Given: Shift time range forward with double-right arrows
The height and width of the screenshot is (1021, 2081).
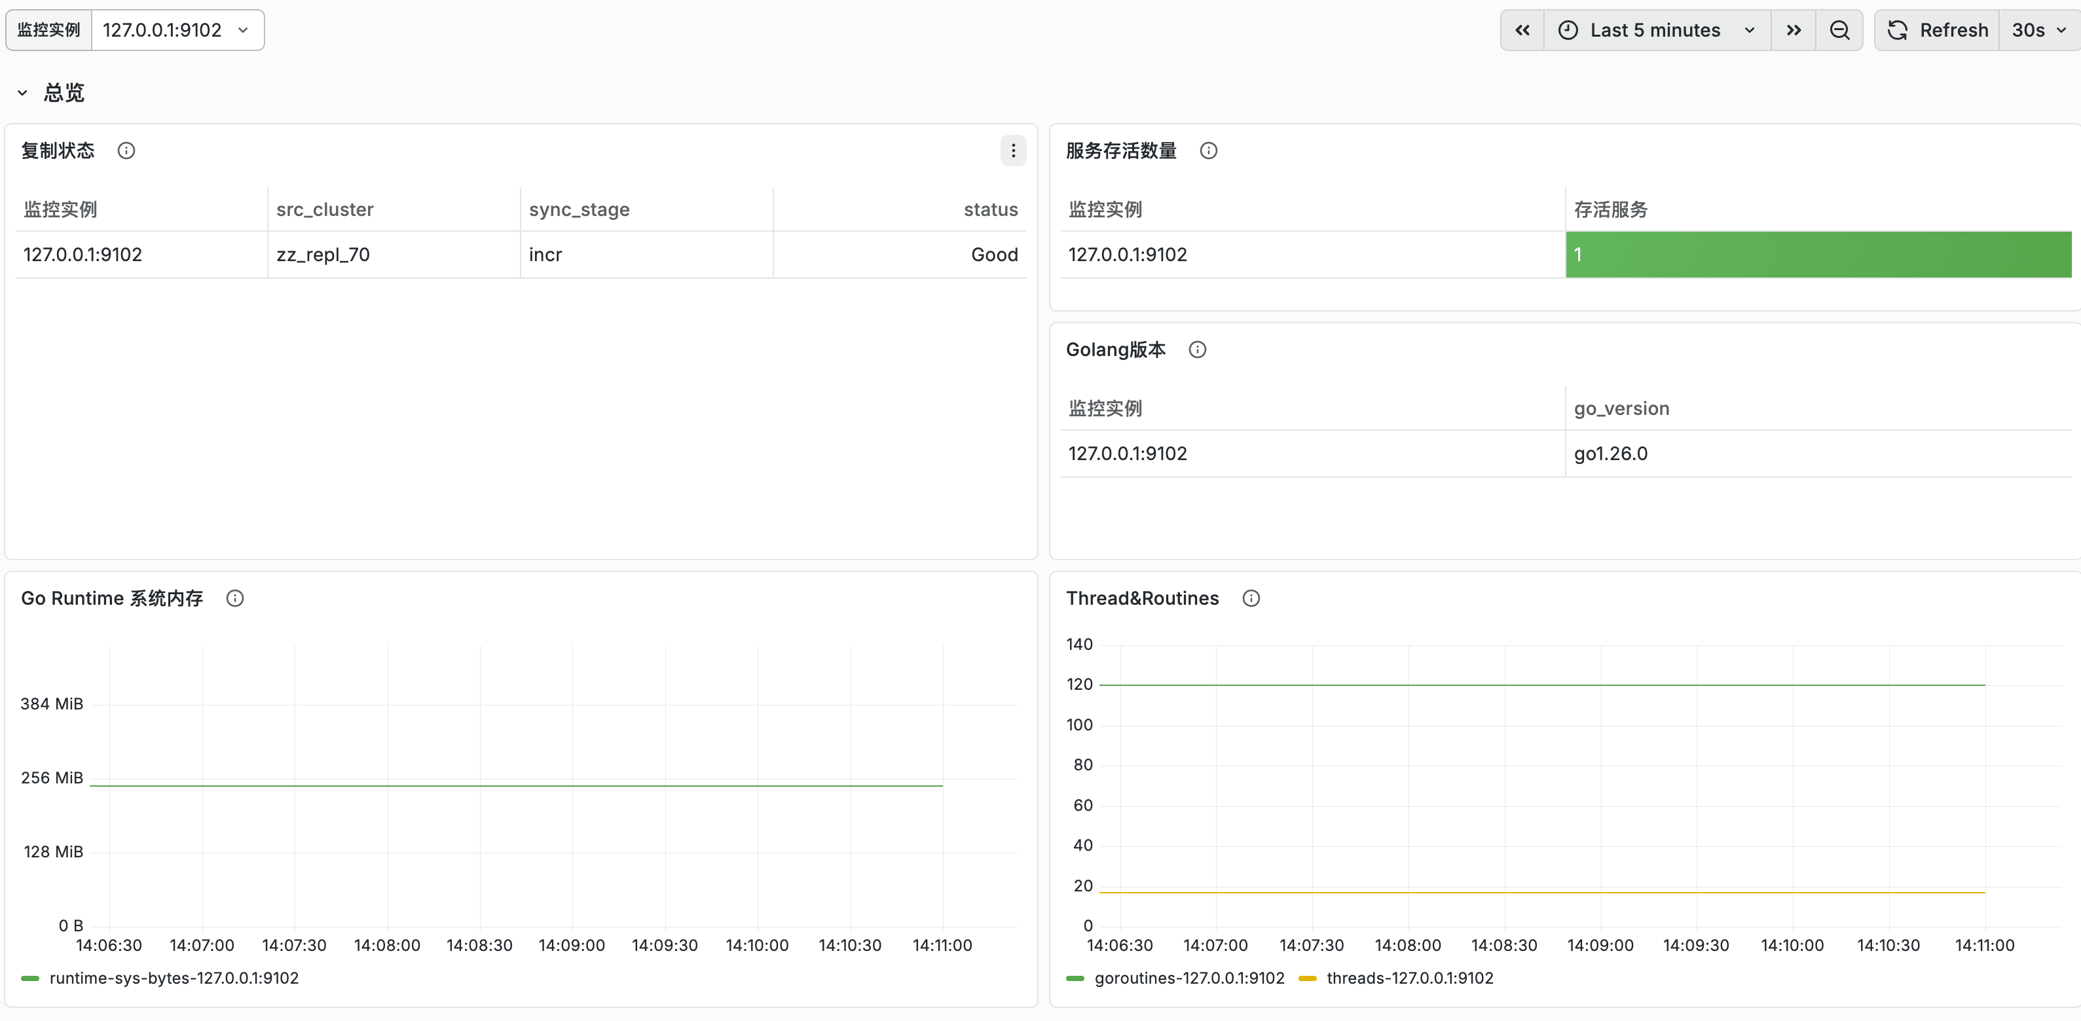Looking at the screenshot, I should (x=1794, y=30).
